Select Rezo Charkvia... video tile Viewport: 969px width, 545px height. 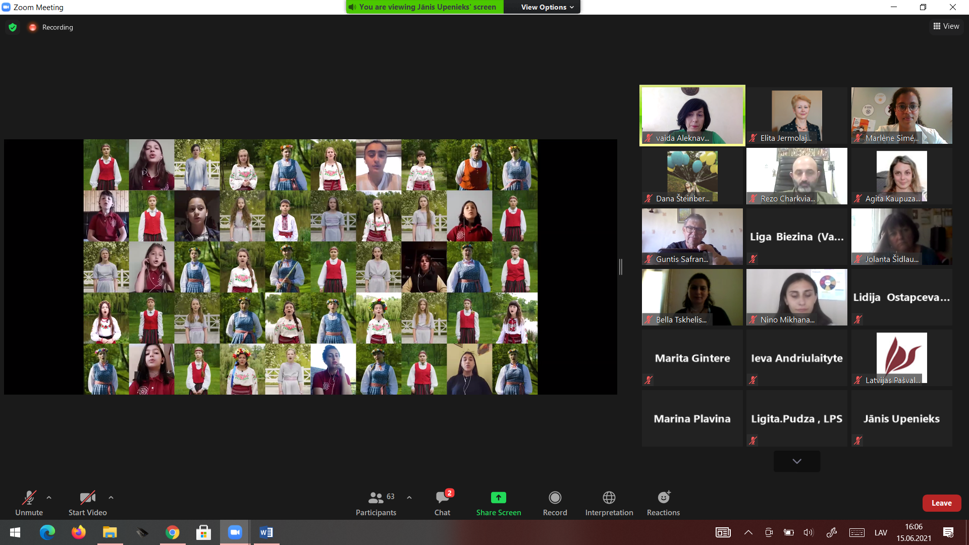point(797,176)
